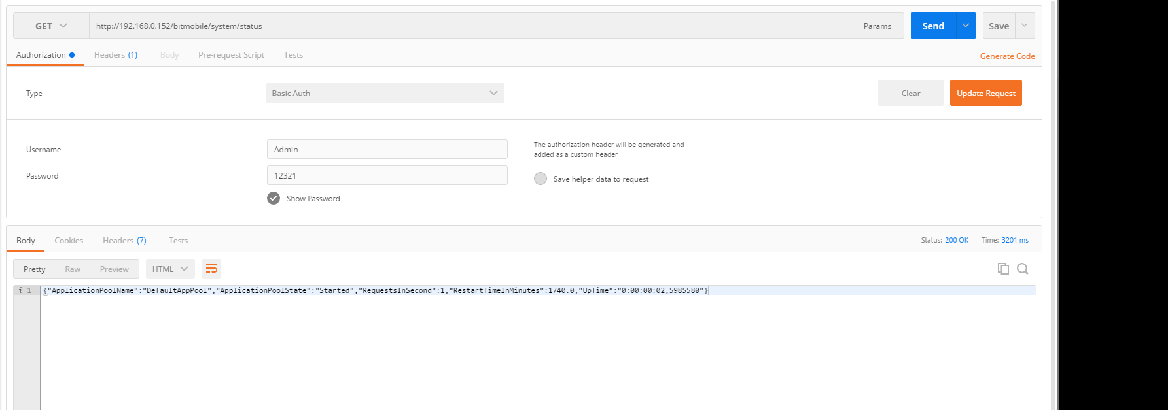Switch to the response Cookies tab
The width and height of the screenshot is (1168, 410).
(x=69, y=241)
